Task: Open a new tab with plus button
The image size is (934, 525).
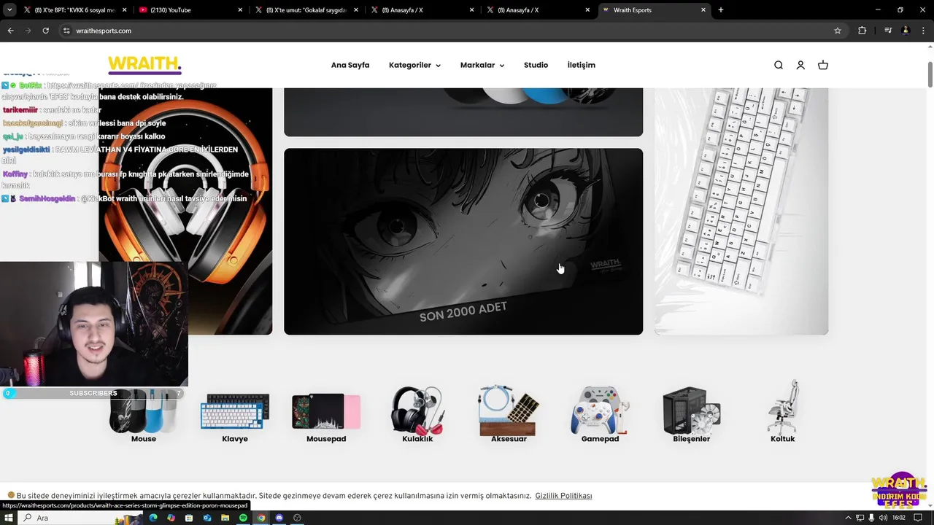Action: click(721, 10)
